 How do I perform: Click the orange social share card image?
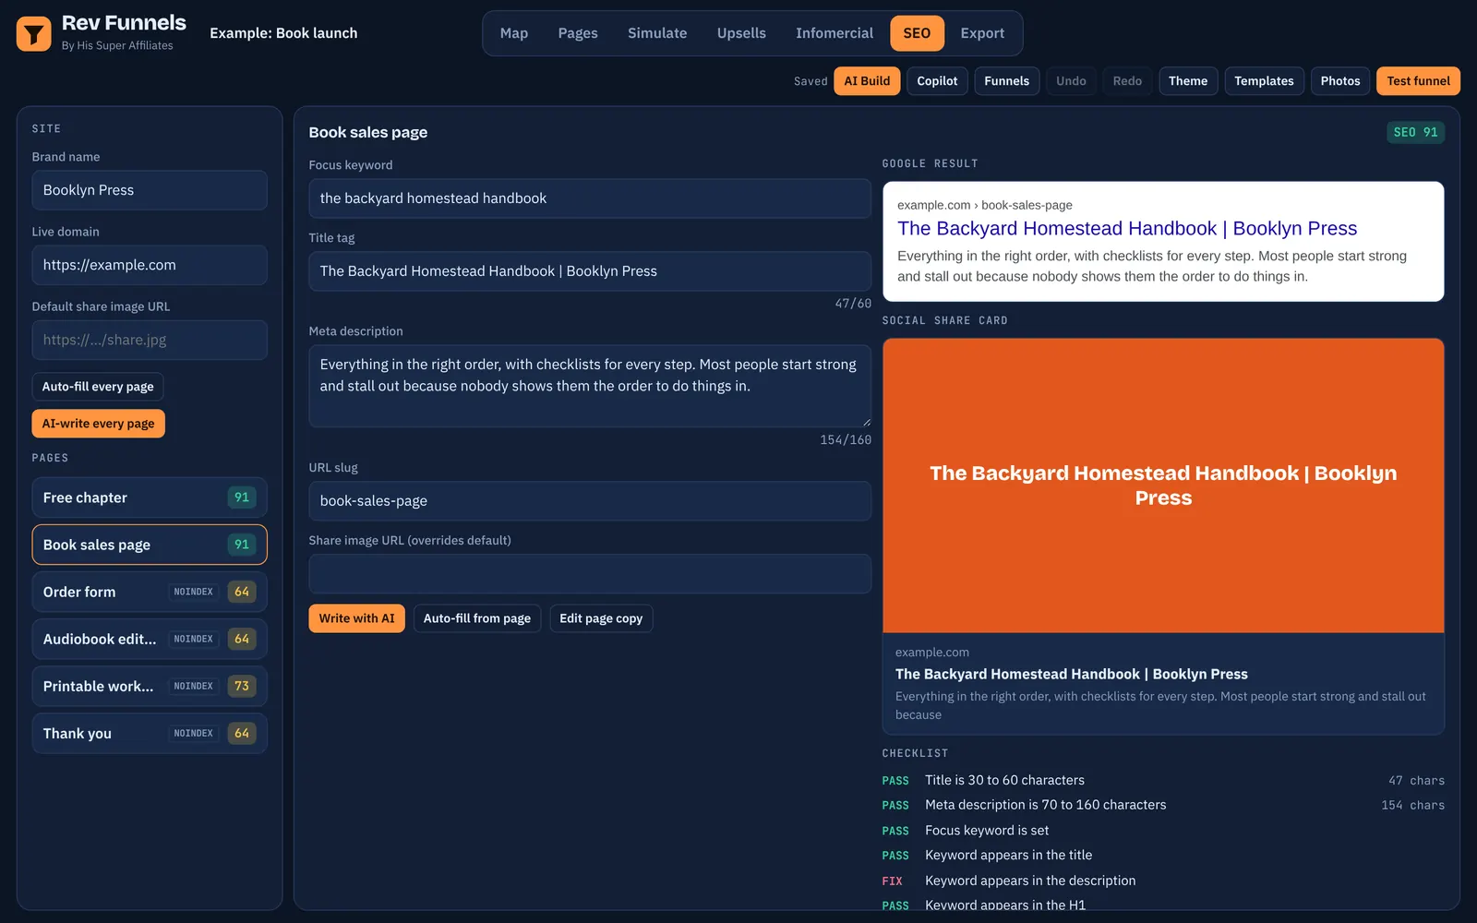coord(1163,485)
